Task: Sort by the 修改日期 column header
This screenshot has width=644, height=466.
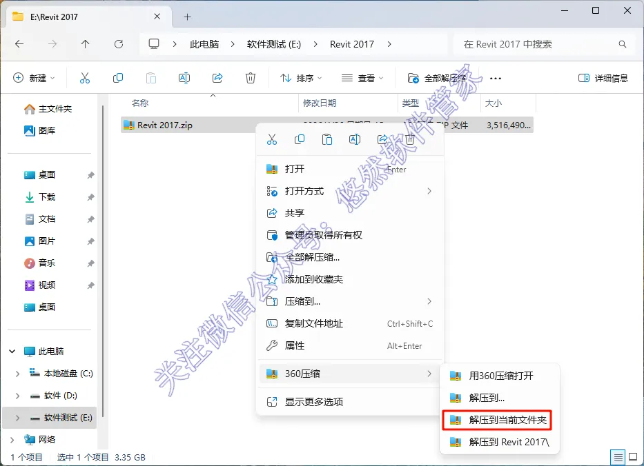Action: pyautogui.click(x=349, y=103)
